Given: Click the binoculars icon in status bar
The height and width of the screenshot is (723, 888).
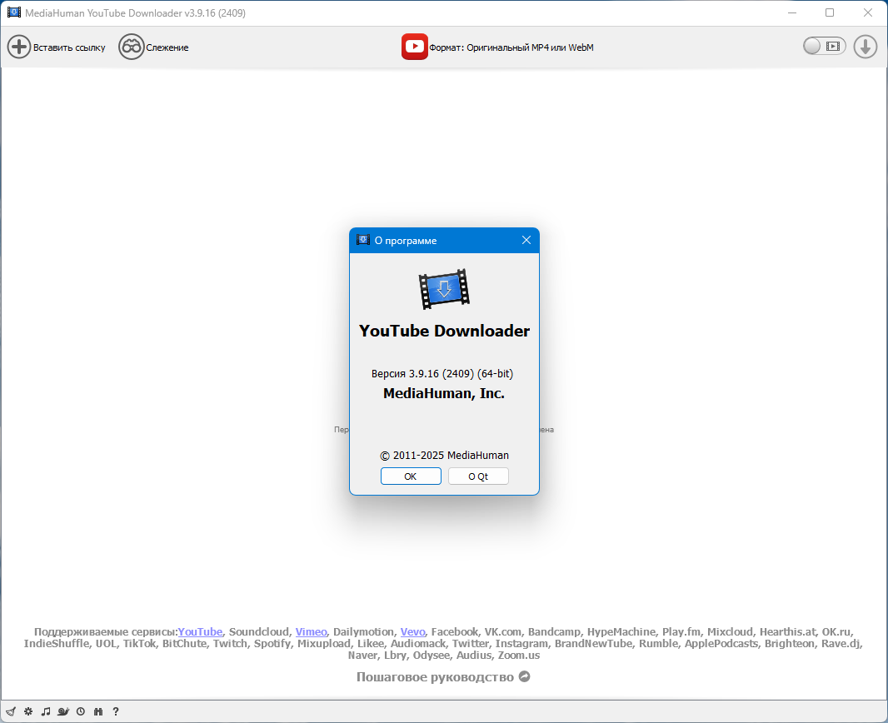Looking at the screenshot, I should (98, 711).
